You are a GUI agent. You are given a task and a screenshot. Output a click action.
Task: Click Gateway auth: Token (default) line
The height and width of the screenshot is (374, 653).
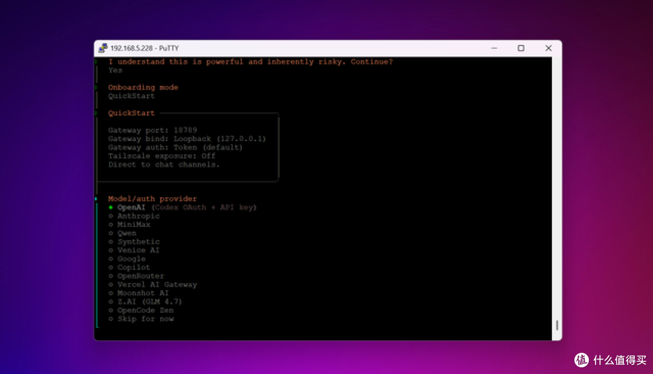pos(175,147)
